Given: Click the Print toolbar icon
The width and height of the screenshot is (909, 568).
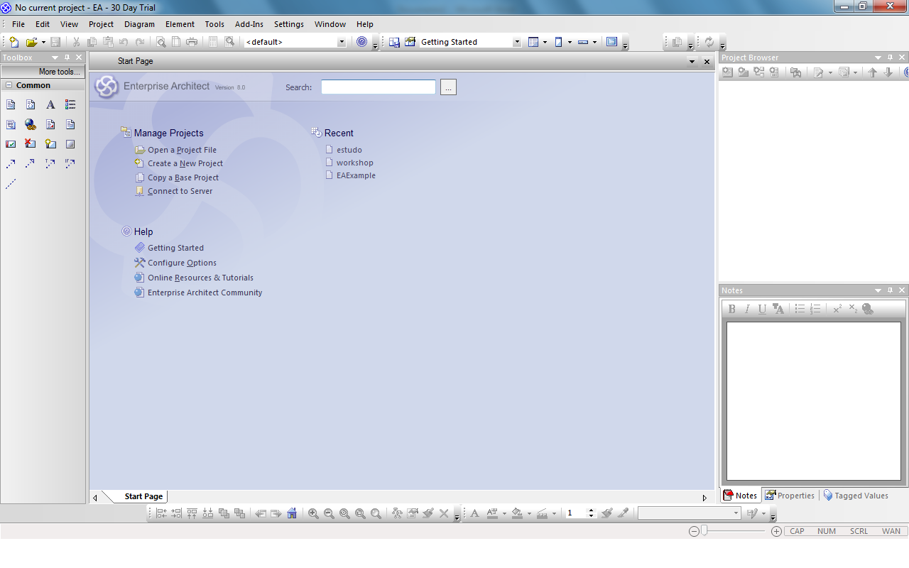Looking at the screenshot, I should pyautogui.click(x=192, y=42).
